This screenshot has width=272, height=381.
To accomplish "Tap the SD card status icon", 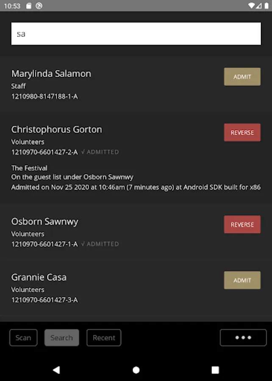I will 29,6.
